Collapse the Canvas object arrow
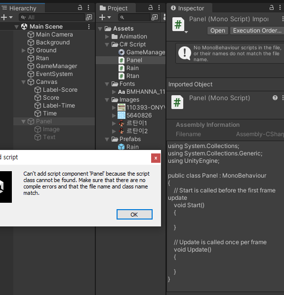The width and height of the screenshot is (284, 295). [x=24, y=82]
